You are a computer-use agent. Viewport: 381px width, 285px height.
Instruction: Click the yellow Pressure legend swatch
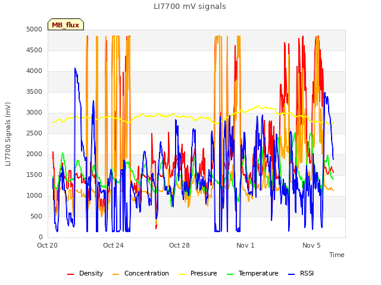182,274
